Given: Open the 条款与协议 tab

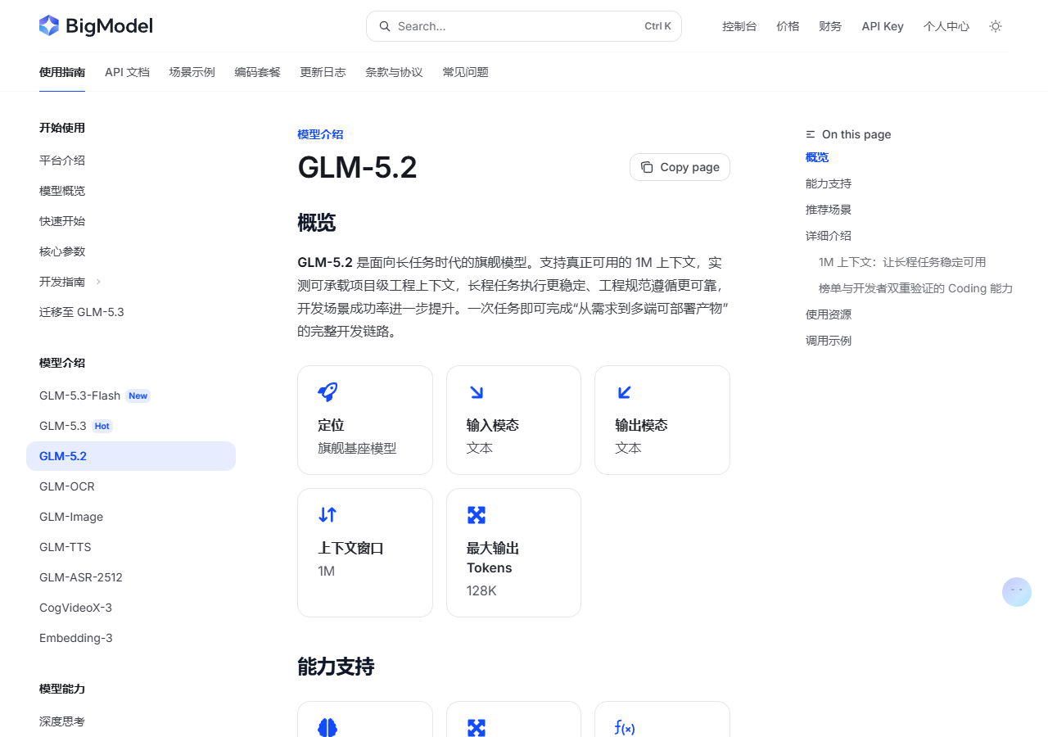Looking at the screenshot, I should coord(395,72).
